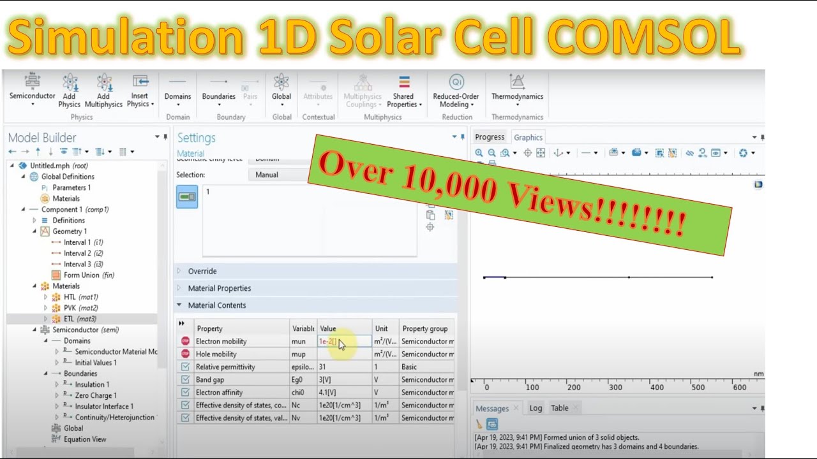This screenshot has height=459, width=817.
Task: Expand the HTL (mat1) material node
Action: pyautogui.click(x=45, y=297)
